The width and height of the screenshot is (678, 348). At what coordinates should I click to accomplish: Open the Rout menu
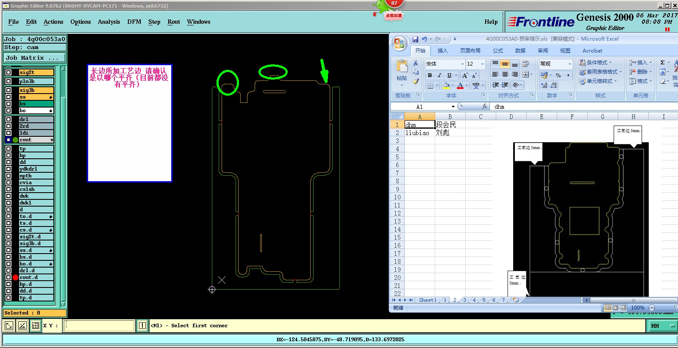tap(174, 22)
